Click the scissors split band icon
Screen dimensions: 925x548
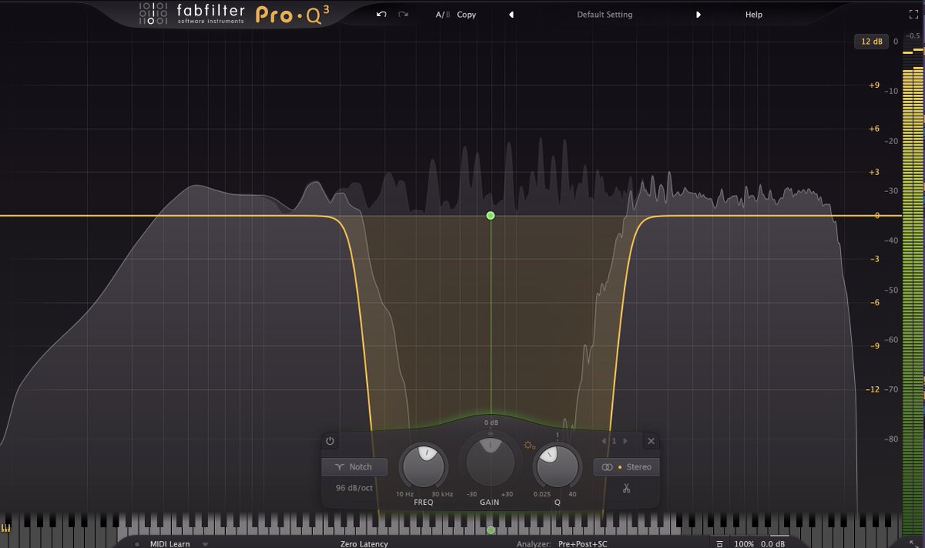[627, 488]
